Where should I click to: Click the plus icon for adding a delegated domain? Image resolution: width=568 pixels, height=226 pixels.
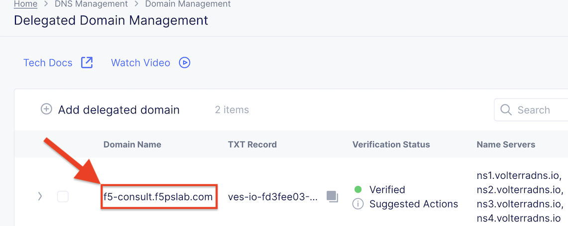pyautogui.click(x=46, y=110)
